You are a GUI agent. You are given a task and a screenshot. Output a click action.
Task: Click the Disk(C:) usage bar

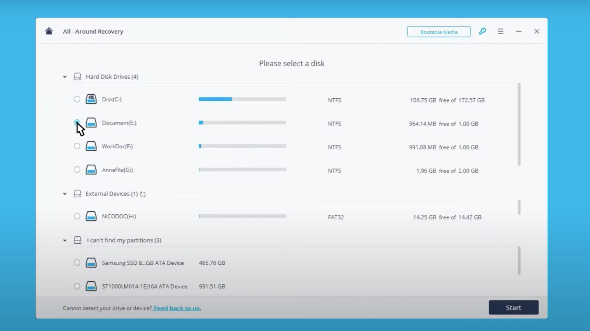pos(242,99)
